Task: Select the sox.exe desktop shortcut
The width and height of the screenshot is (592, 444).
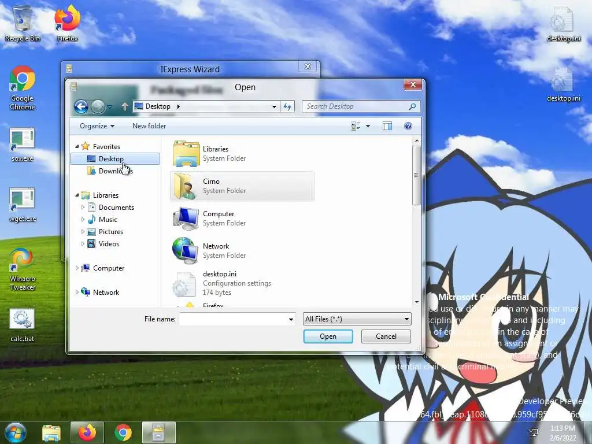Action: click(x=23, y=145)
